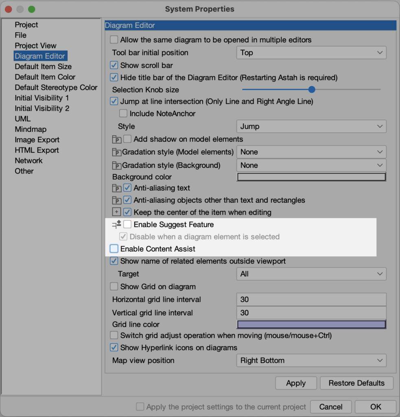The height and width of the screenshot is (417, 400).
Task: Click the suggest icon beside Enable Suggest Feature
Action: (117, 224)
